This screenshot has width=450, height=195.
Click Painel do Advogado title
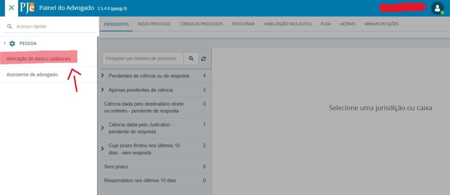coord(67,8)
